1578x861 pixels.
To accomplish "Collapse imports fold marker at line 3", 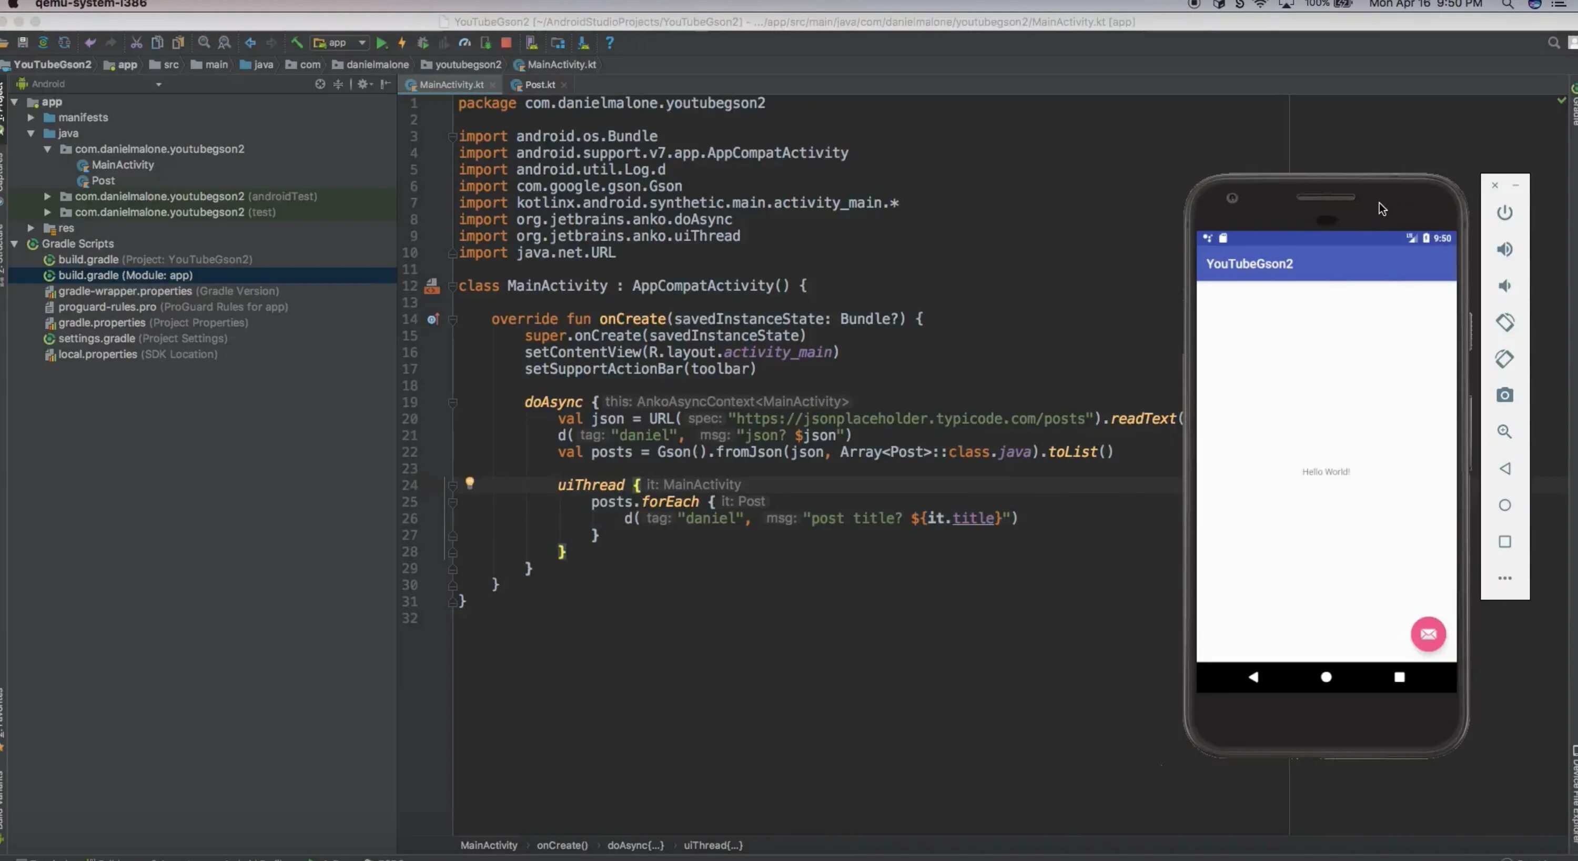I will pos(452,137).
